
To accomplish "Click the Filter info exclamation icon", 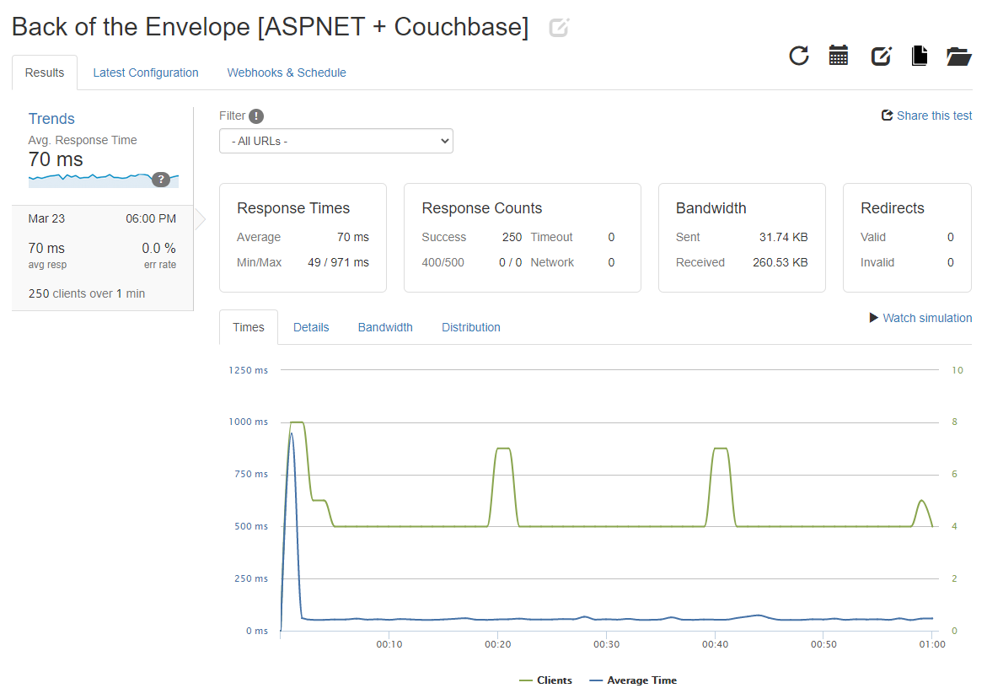I will pyautogui.click(x=256, y=116).
